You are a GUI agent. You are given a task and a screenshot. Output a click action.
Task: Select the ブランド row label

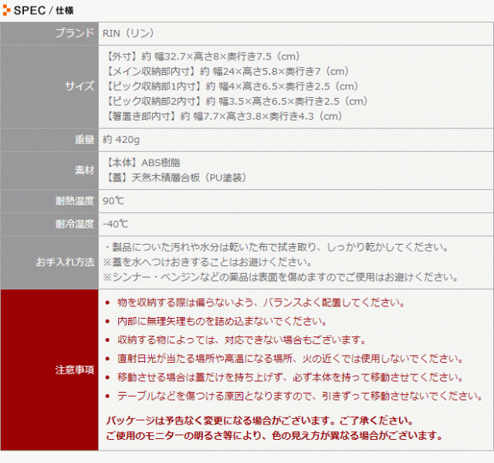[x=76, y=33]
